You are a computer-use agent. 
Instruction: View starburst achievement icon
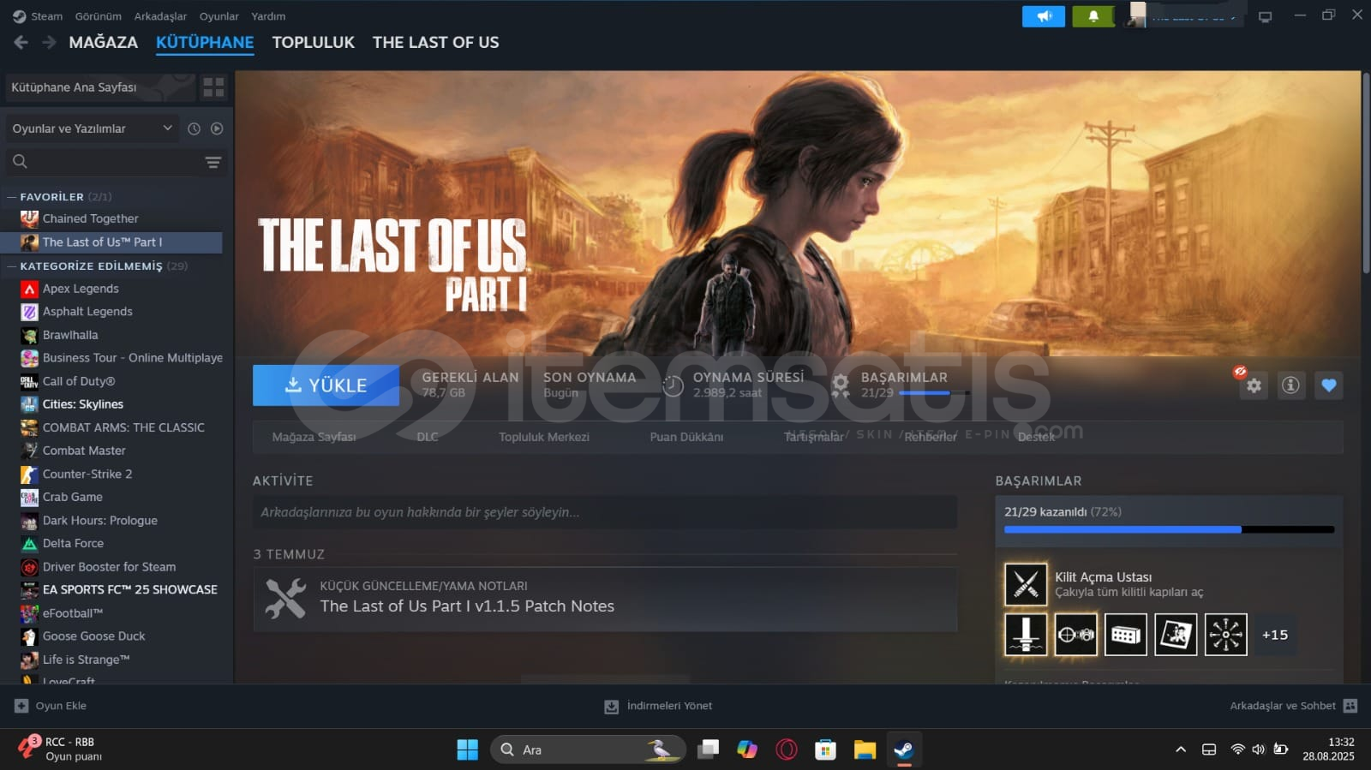click(x=1225, y=635)
